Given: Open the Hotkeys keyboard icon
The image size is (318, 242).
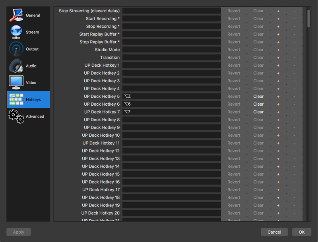Looking at the screenshot, I should [x=16, y=99].
